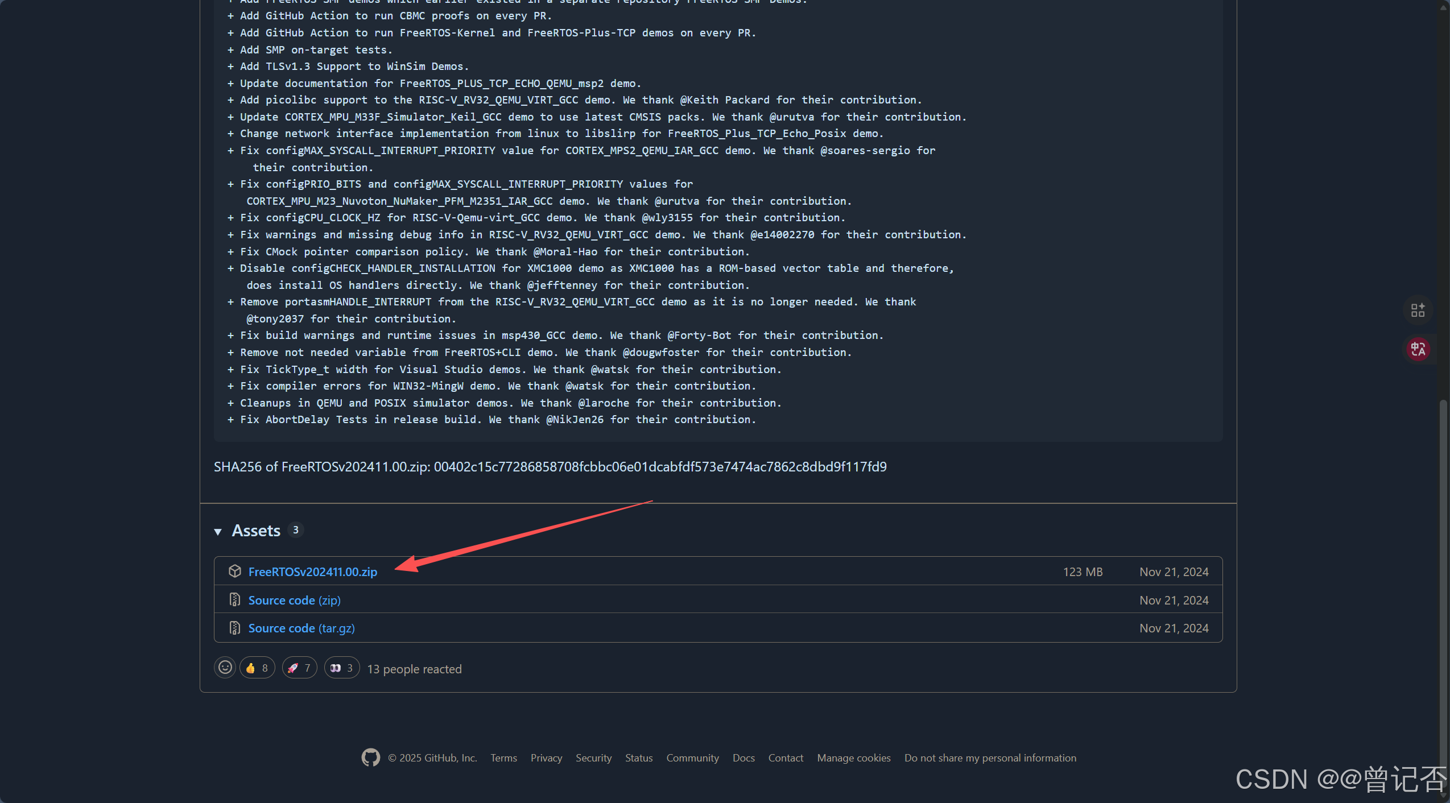Open the Terms footer link
Screen dimensions: 1450x803
click(x=504, y=758)
